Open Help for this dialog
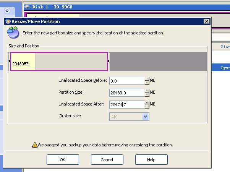The width and height of the screenshot is (230, 172). (151, 160)
